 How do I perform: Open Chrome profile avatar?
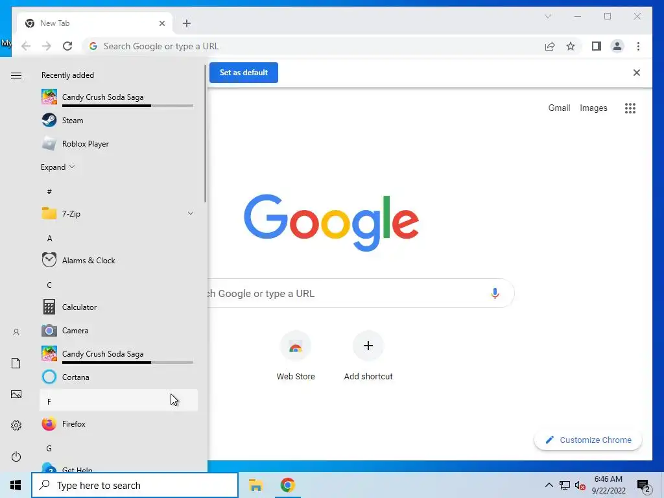[x=617, y=46]
